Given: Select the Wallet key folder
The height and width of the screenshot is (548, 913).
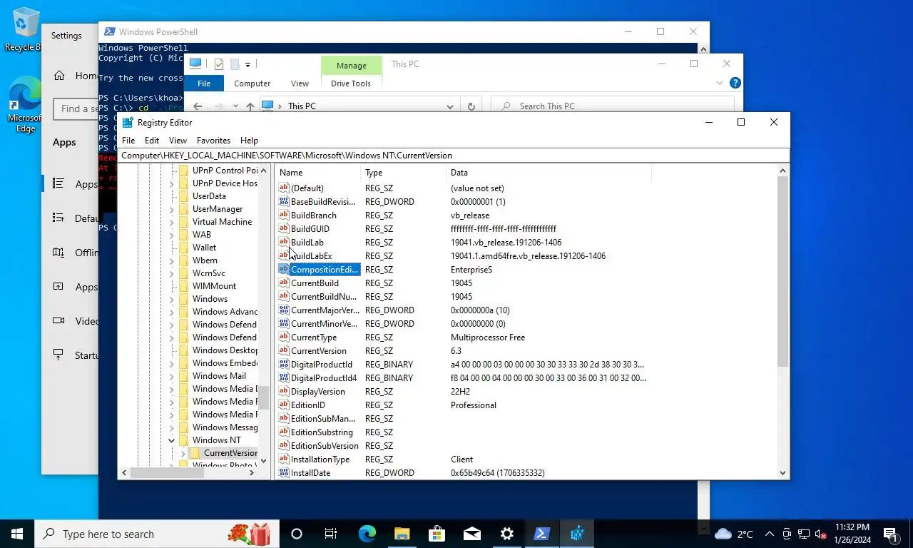Looking at the screenshot, I should (204, 248).
